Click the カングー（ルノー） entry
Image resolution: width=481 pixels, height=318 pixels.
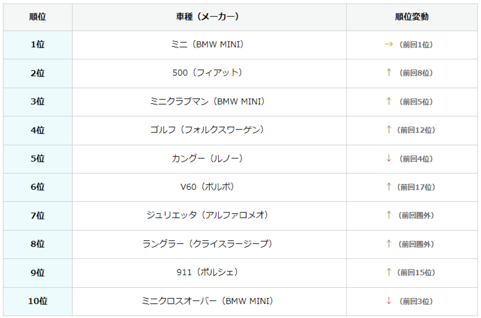coord(207,159)
